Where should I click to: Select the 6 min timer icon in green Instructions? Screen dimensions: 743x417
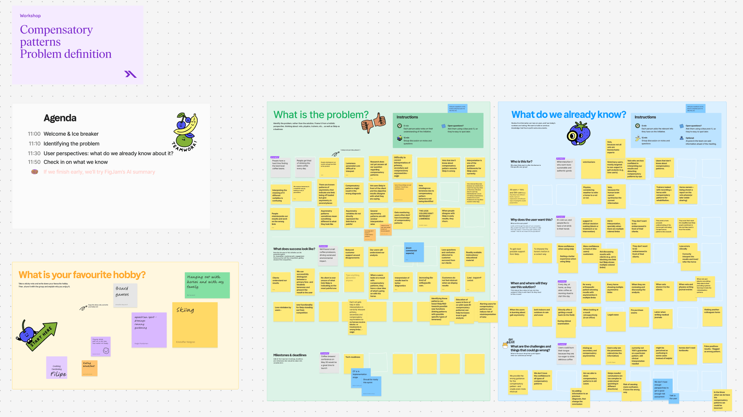point(400,126)
